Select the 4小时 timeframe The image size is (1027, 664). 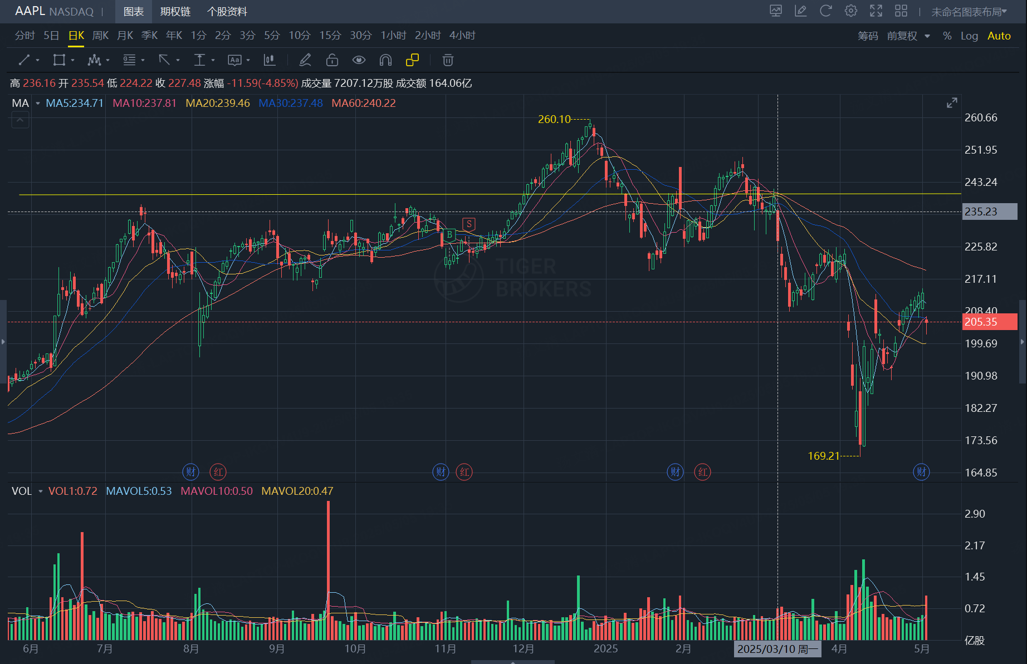(462, 36)
